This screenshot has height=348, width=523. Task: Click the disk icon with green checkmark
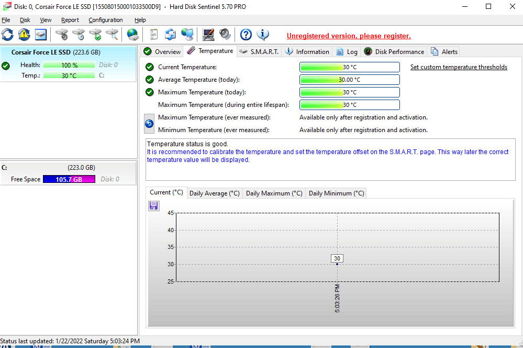[95, 35]
